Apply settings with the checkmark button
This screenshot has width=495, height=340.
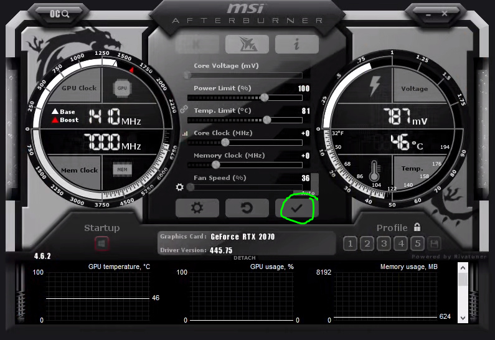[x=297, y=208]
